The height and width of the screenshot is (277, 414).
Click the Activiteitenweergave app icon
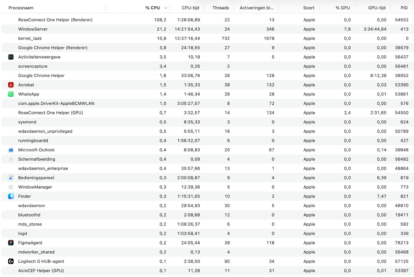(x=11, y=57)
